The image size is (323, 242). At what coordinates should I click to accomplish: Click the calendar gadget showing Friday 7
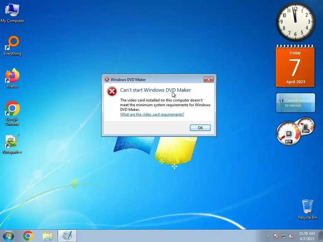295,66
